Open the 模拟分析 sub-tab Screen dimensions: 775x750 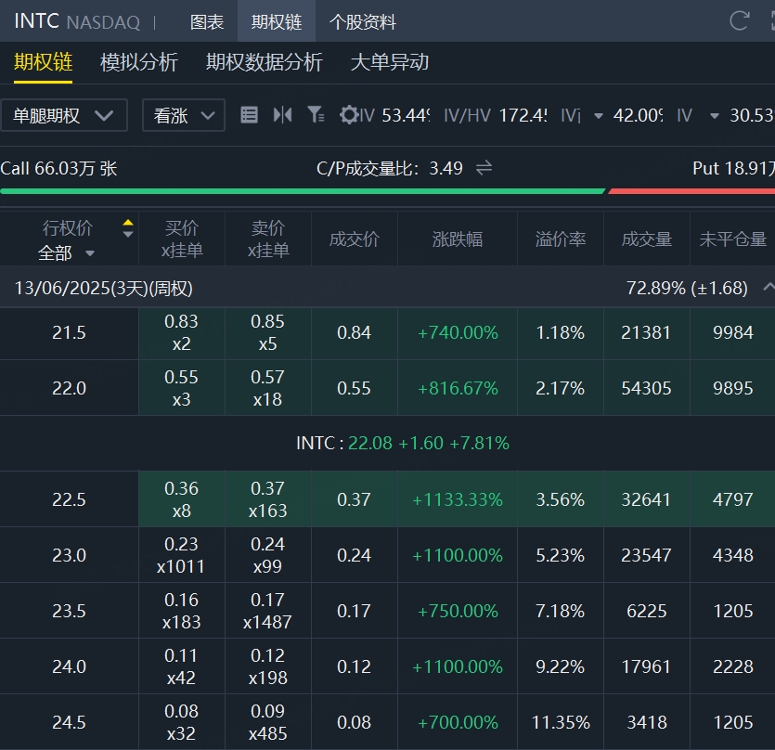(x=139, y=62)
